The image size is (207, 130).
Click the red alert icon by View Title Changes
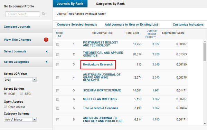tap(46, 40)
